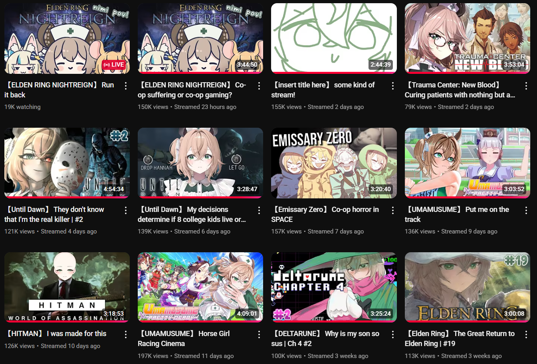Open three-dot menu for DELTARUNE Ch 4 #2 video
The height and width of the screenshot is (364, 537).
tap(393, 334)
